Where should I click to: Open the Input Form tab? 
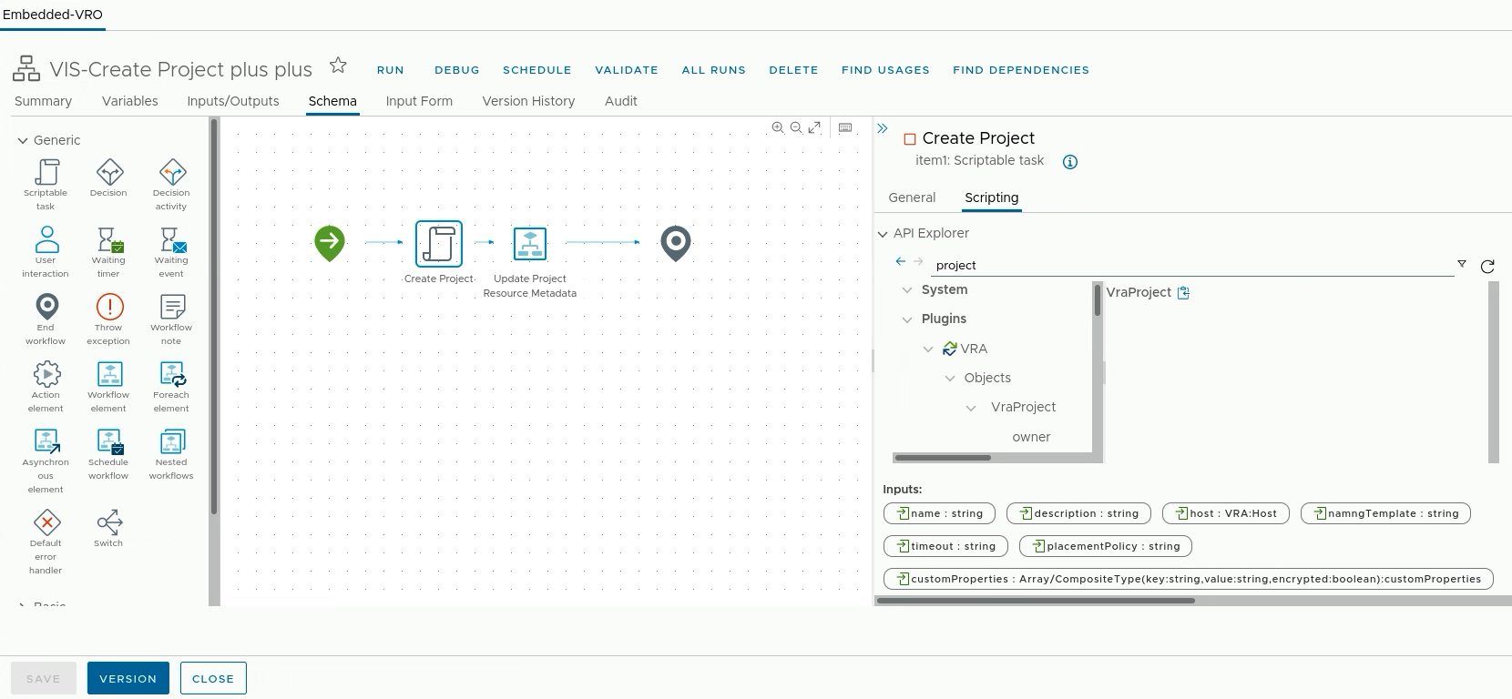pos(419,101)
